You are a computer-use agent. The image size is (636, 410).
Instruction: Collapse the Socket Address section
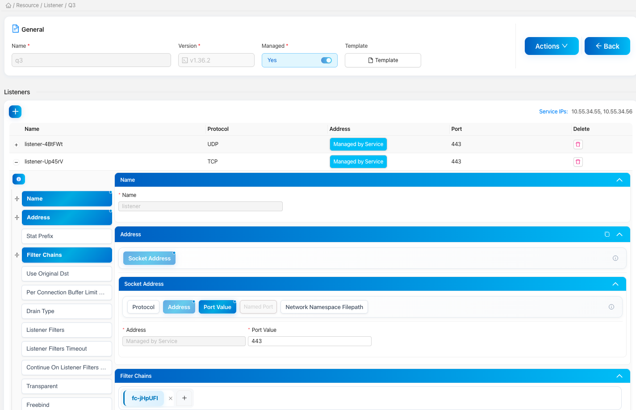click(x=615, y=284)
